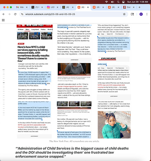Switch to the Gmail Inbox tab

(x=20, y=7)
